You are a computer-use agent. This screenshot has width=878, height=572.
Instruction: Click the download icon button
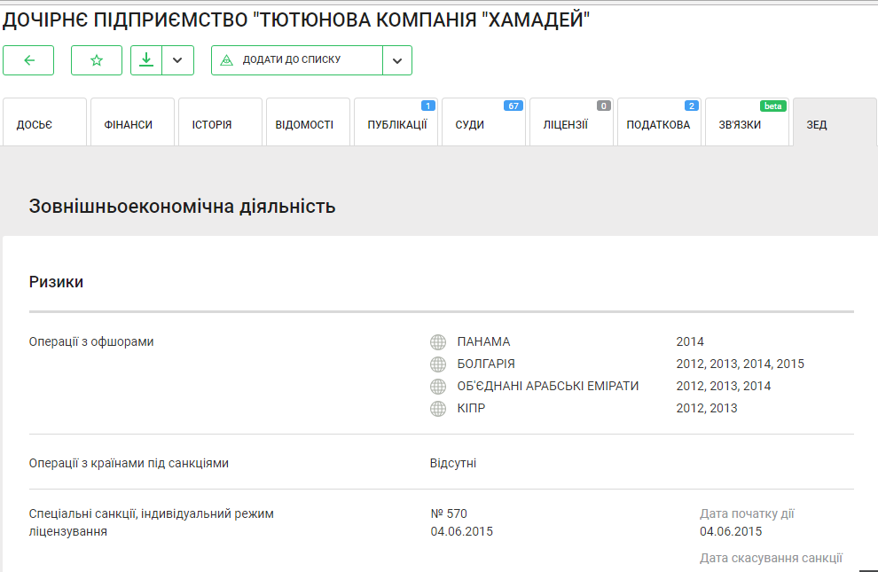(146, 60)
